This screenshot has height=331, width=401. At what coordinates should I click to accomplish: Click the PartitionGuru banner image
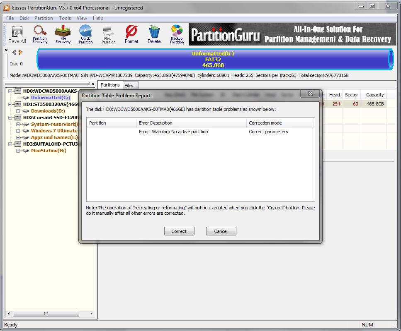pyautogui.click(x=292, y=34)
